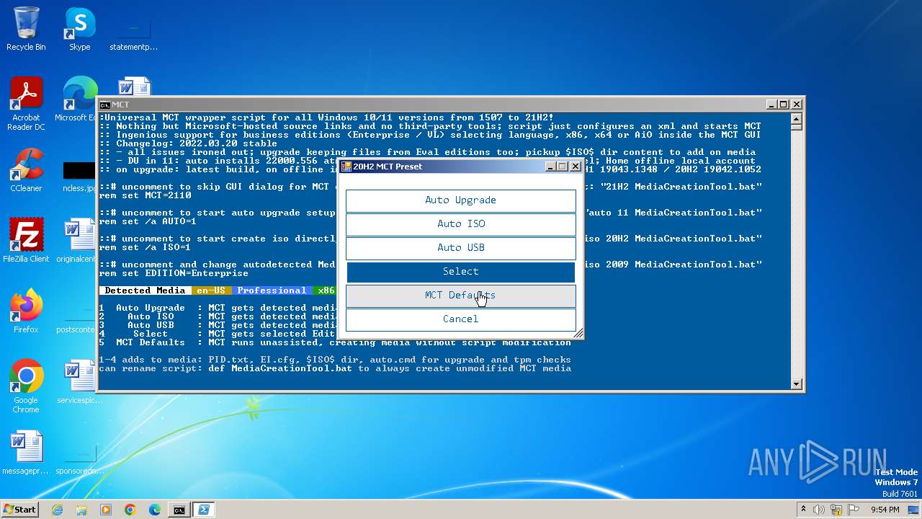
Task: Open Acrobat Reader DC shortcut
Action: pyautogui.click(x=26, y=105)
